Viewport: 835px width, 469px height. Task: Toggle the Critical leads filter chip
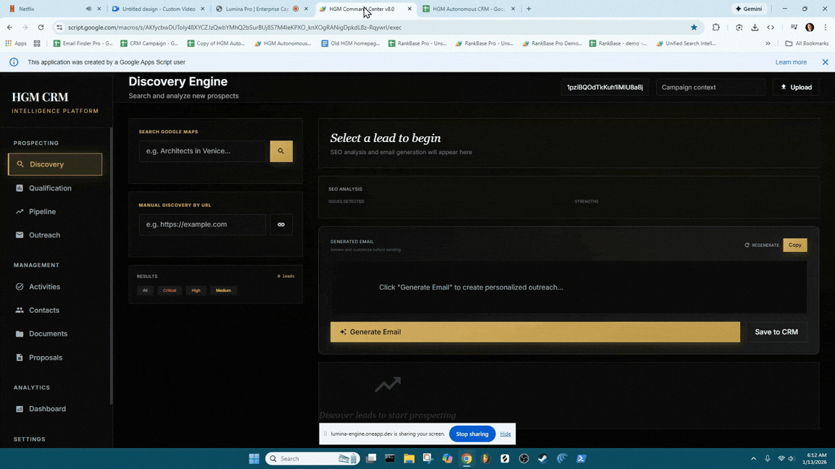[x=169, y=290]
